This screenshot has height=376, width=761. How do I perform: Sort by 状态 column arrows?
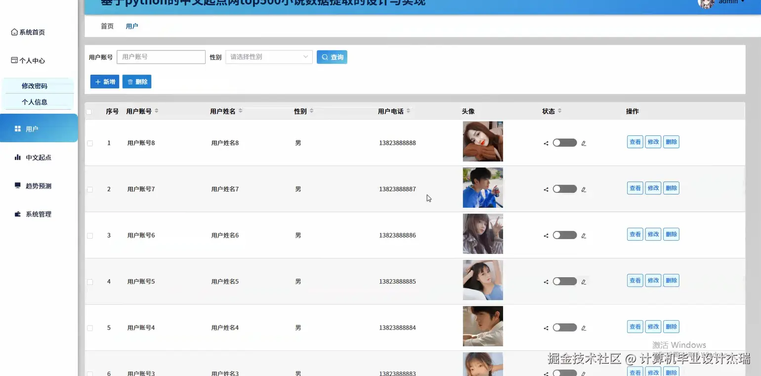559,111
